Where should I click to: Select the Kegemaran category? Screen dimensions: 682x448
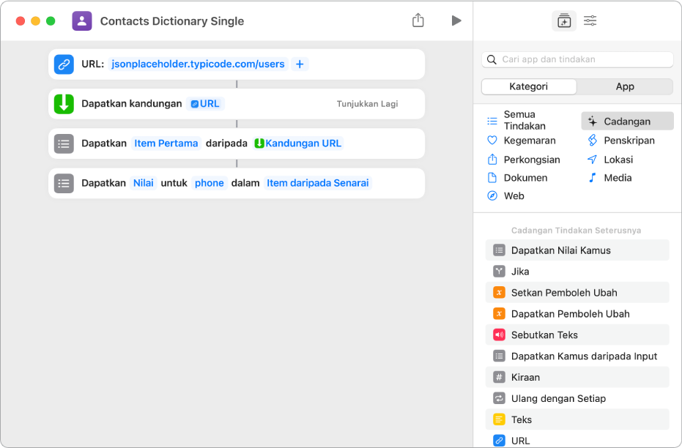point(529,141)
